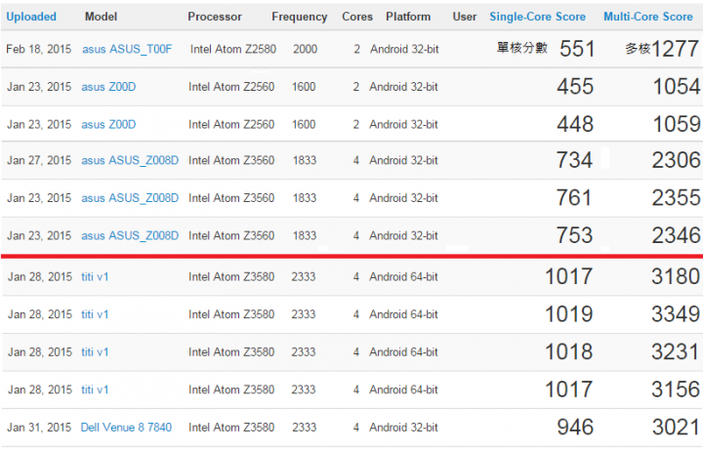Open the Jan 27 asus ASUS_Z008D link
Screen dimensions: 703x451
pyautogui.click(x=130, y=160)
